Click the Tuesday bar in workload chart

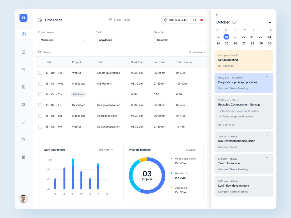tap(73, 174)
